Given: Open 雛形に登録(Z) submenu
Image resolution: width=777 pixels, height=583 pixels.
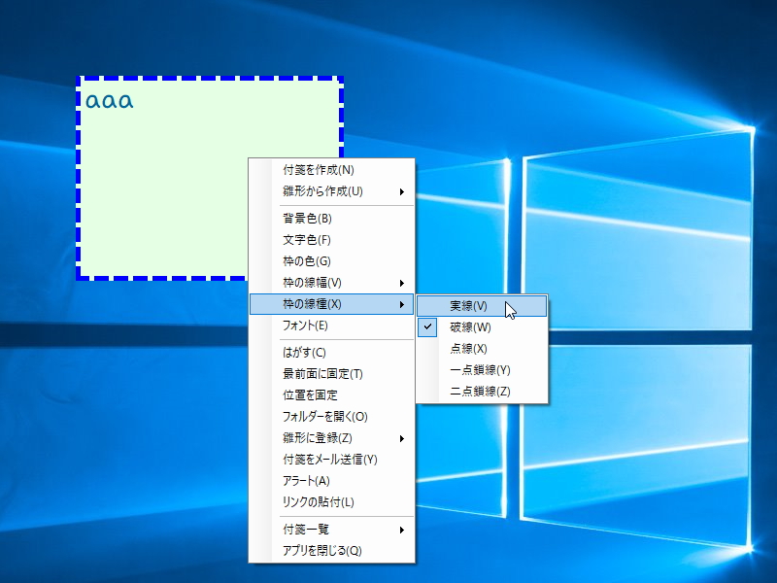Looking at the screenshot, I should [x=331, y=438].
